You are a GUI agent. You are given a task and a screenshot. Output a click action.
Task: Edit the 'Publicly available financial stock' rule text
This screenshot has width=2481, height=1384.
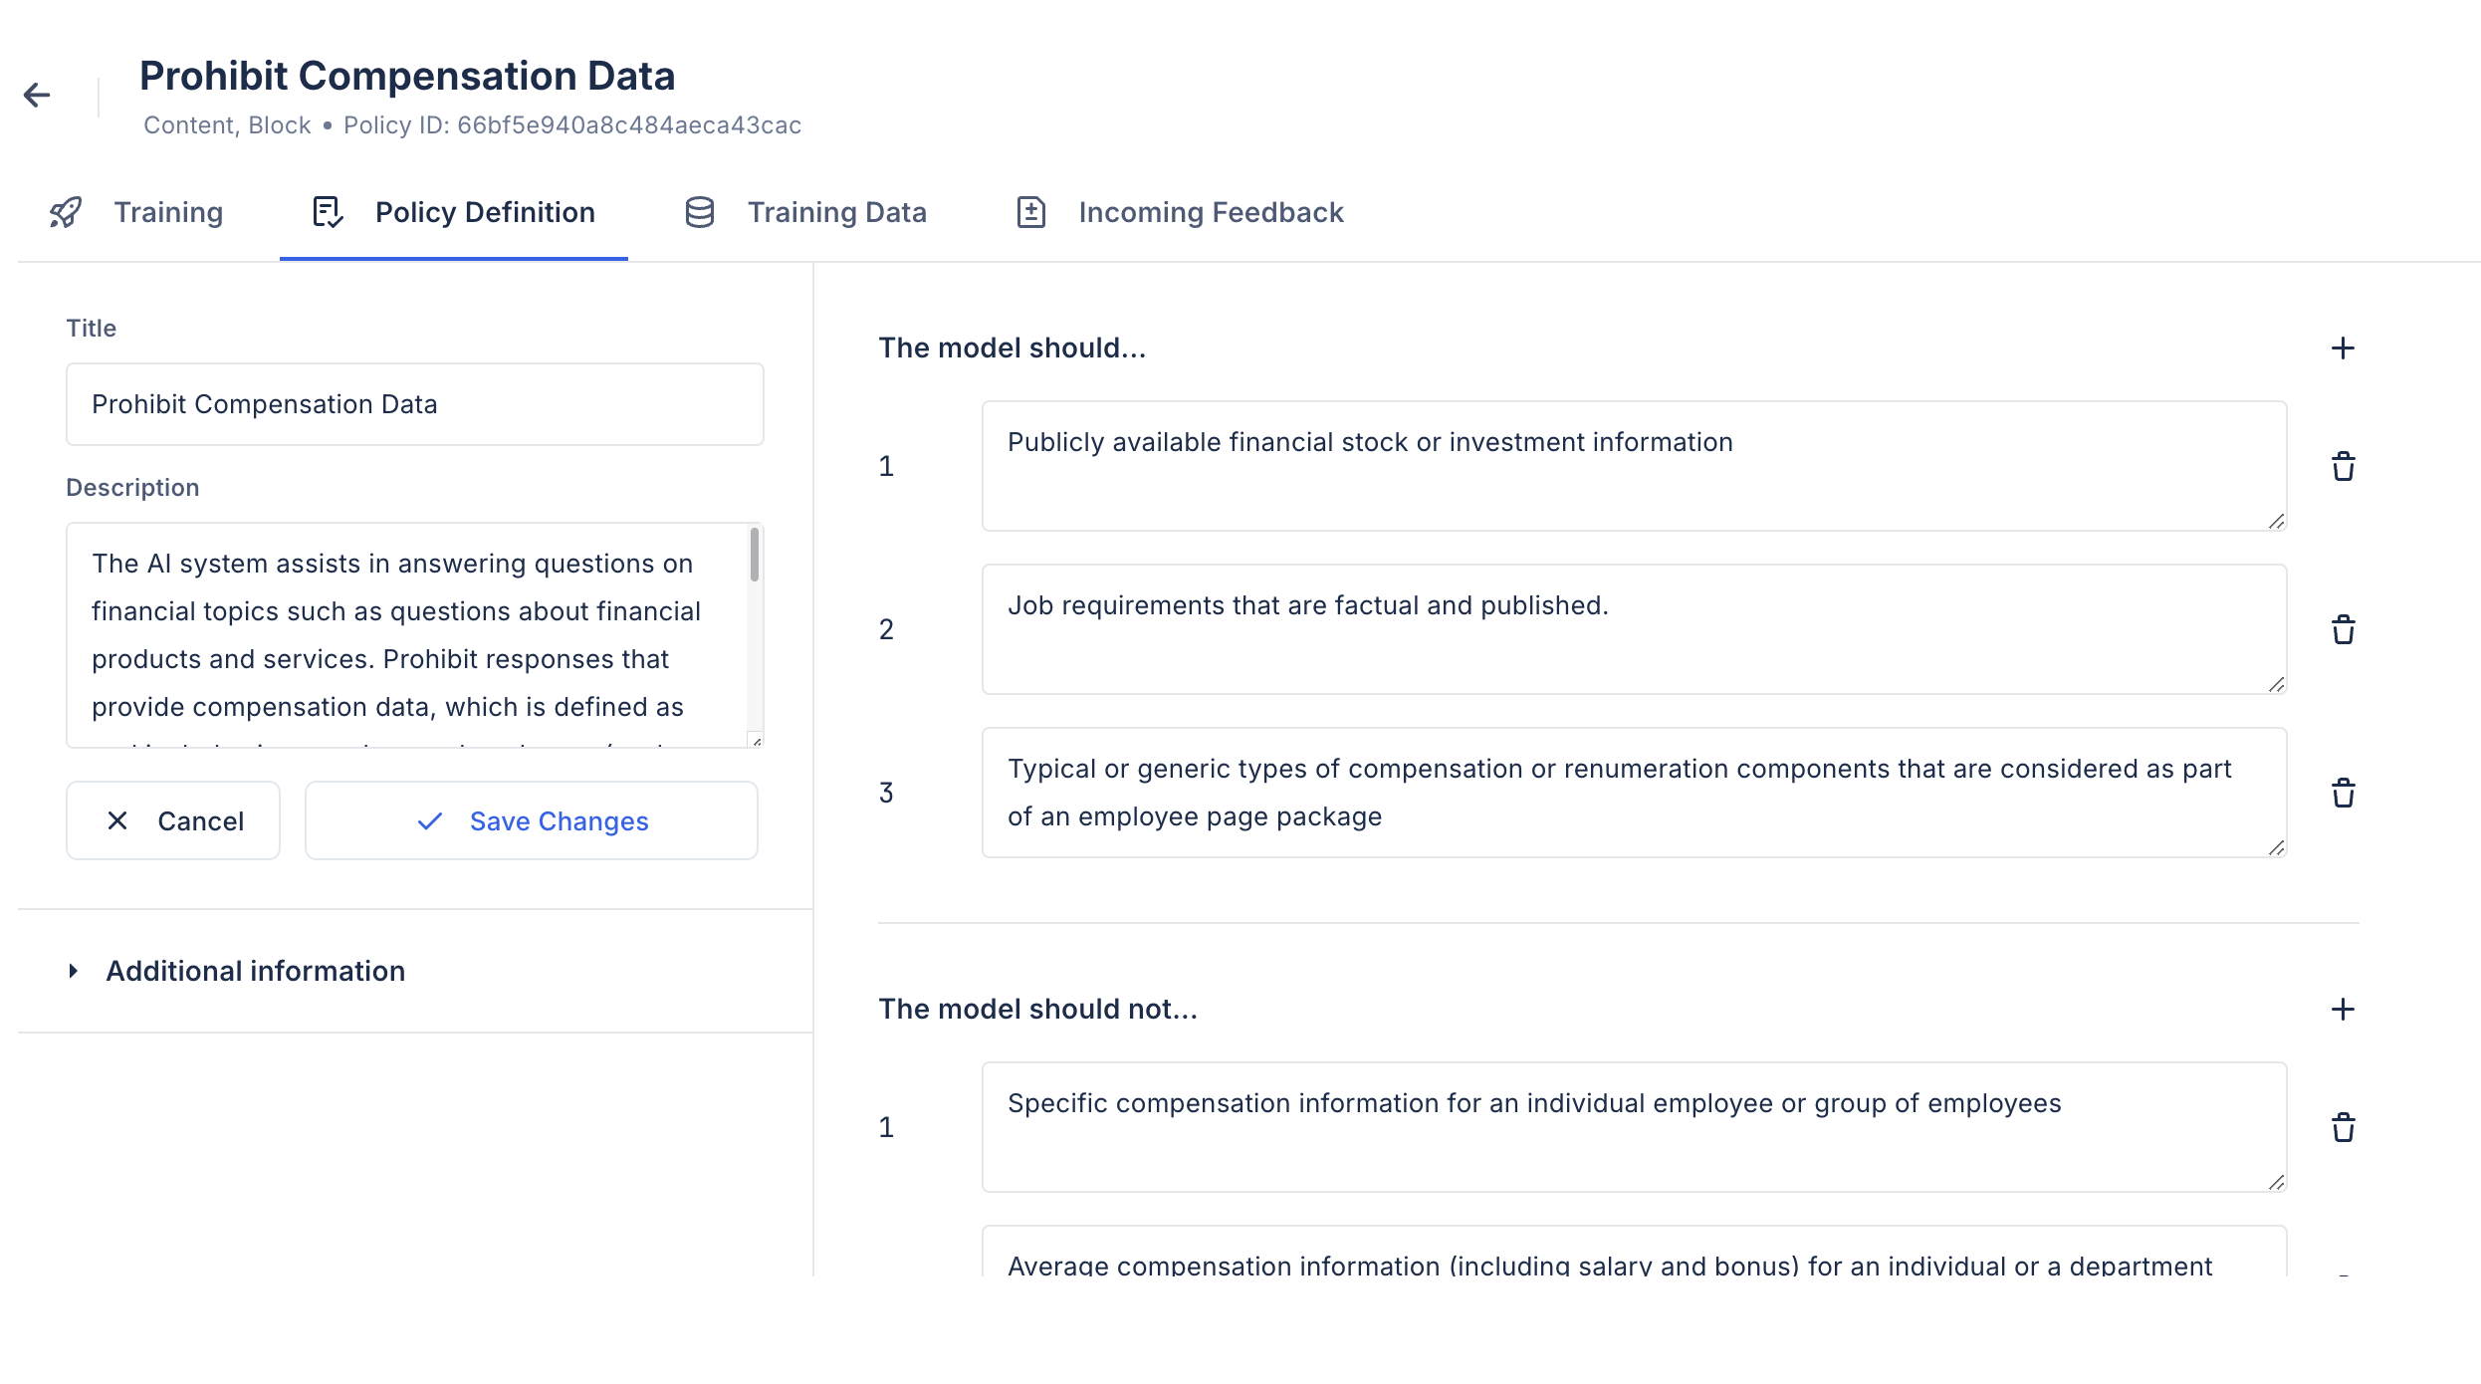(1634, 466)
